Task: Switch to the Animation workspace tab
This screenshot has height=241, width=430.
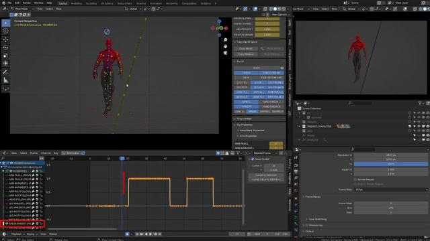Action: coord(156,3)
